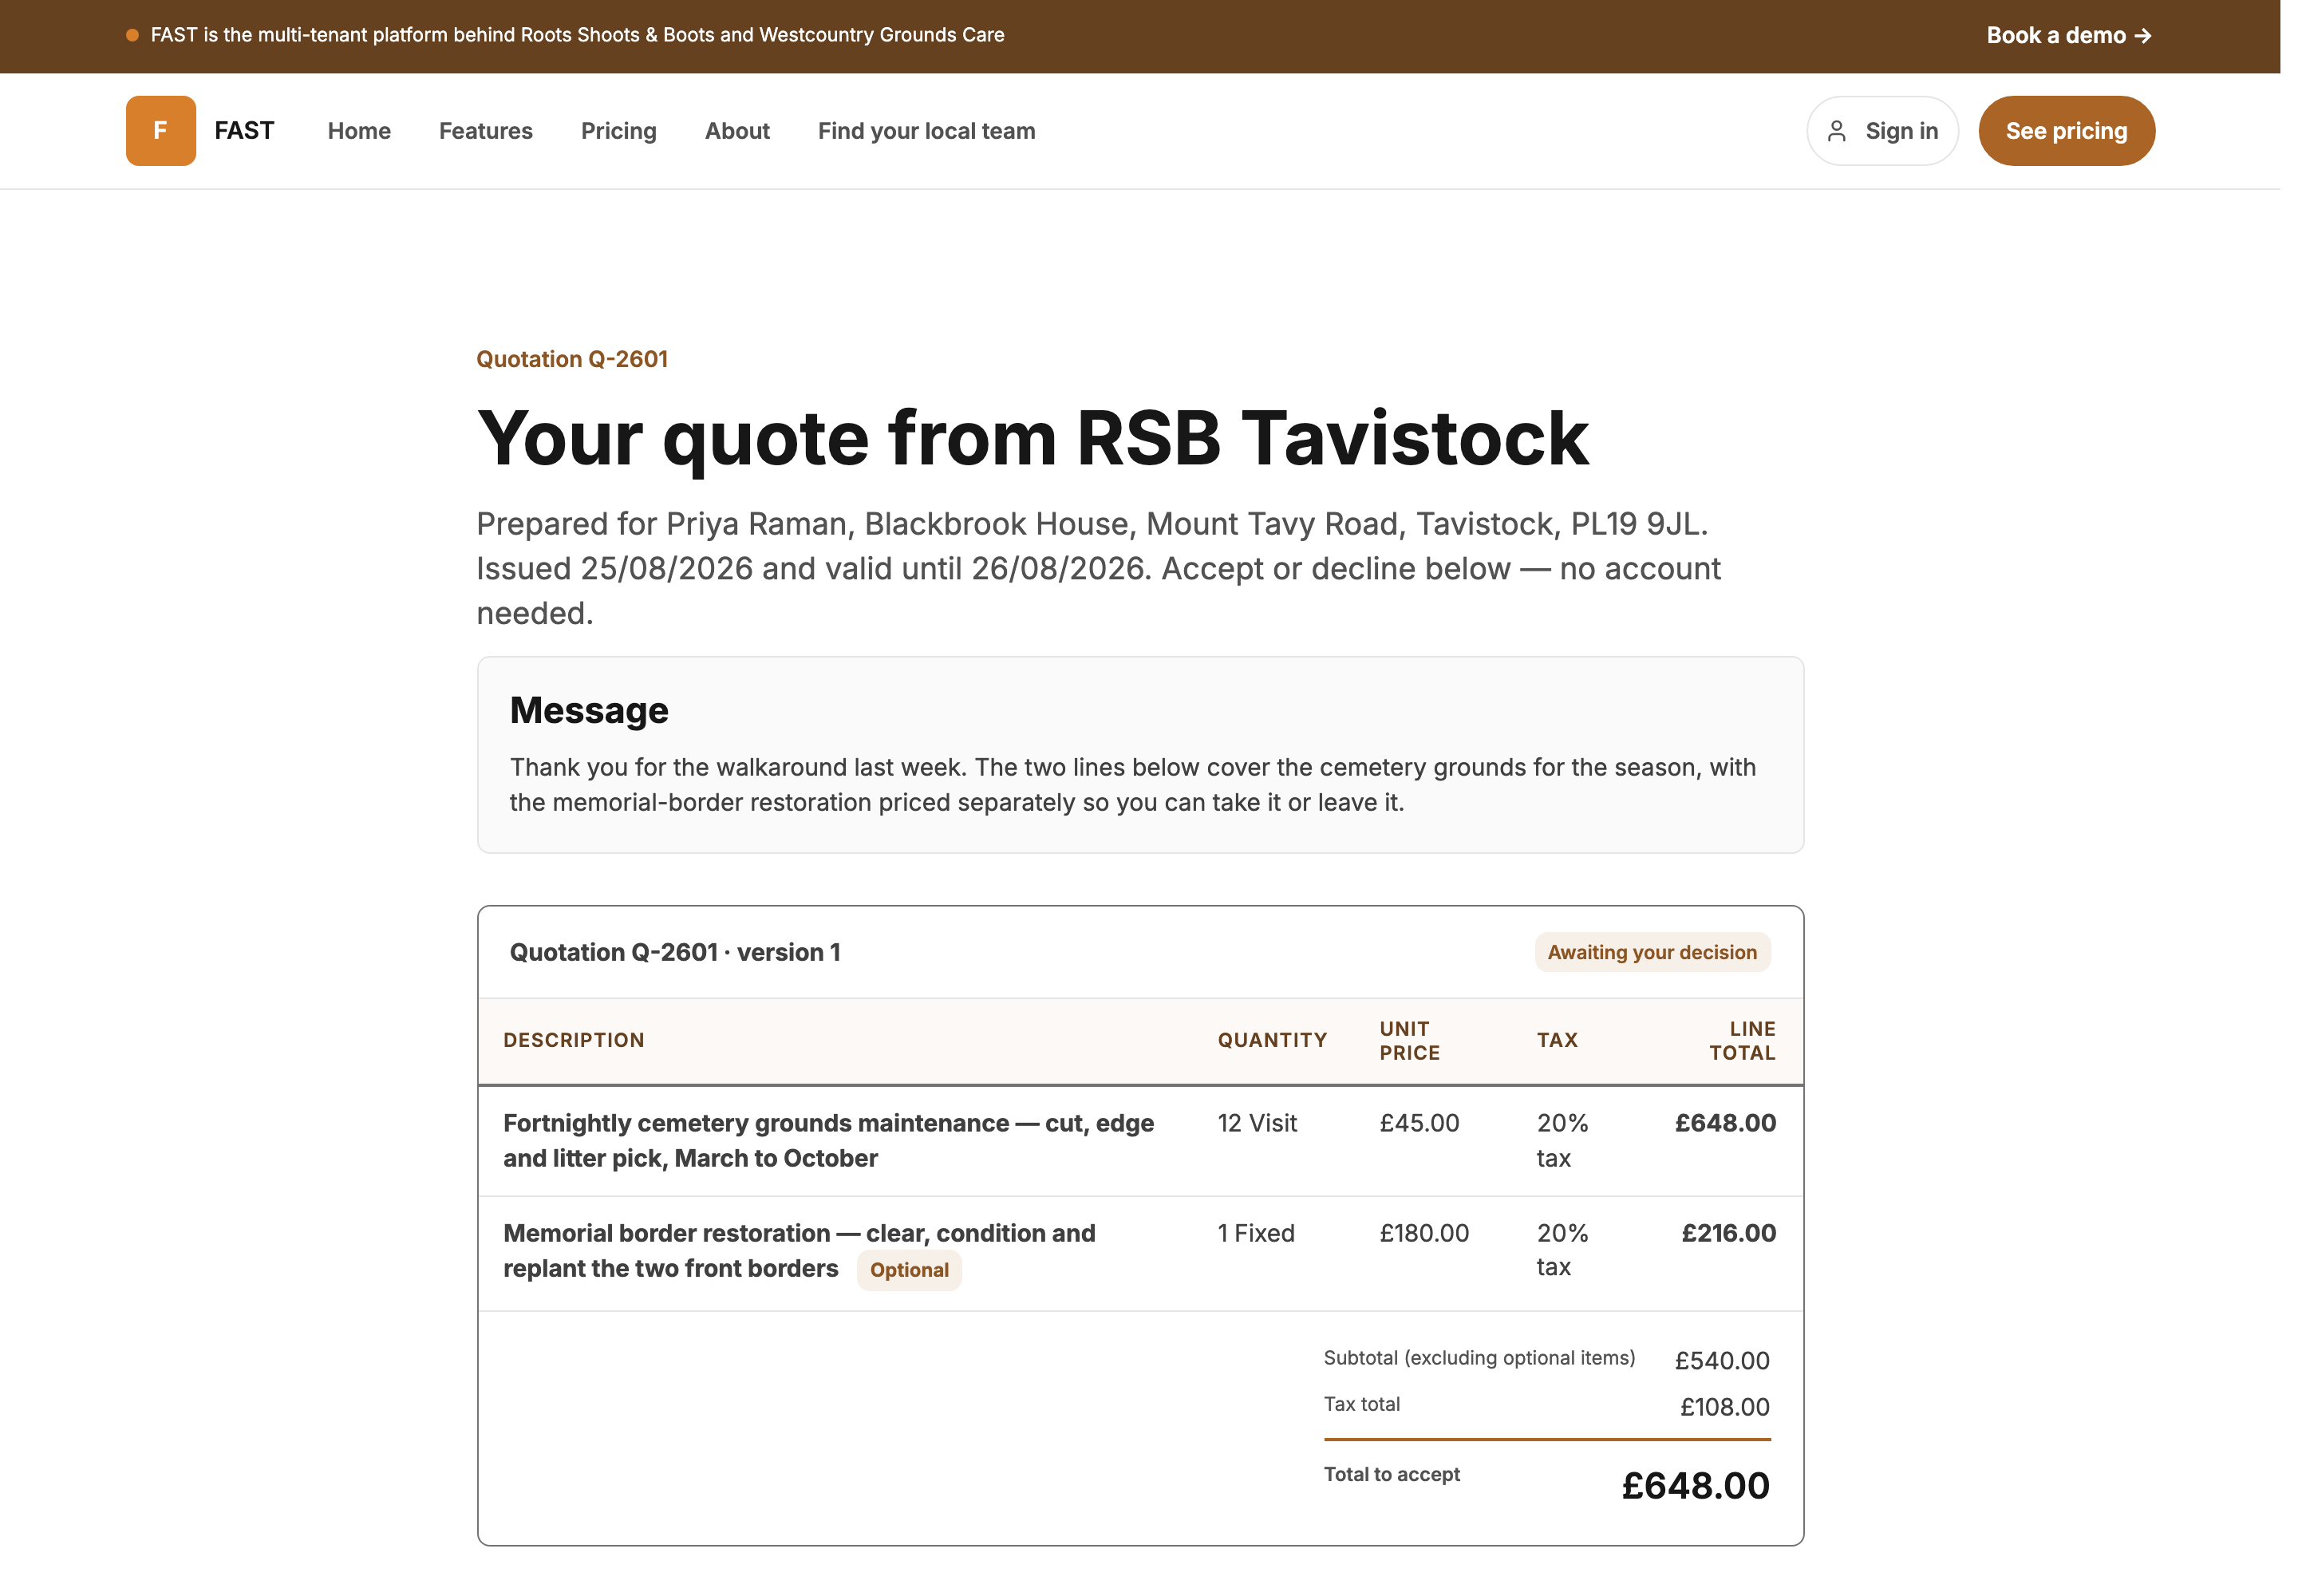Click the orange dot in top banner
This screenshot has height=1596, width=2298.
(x=132, y=35)
